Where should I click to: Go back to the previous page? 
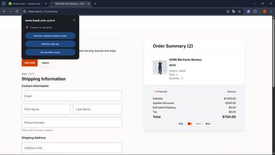coord(4,12)
